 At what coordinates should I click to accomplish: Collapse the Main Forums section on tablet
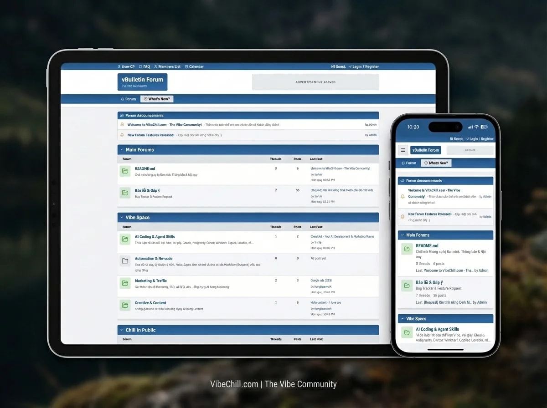pos(122,150)
